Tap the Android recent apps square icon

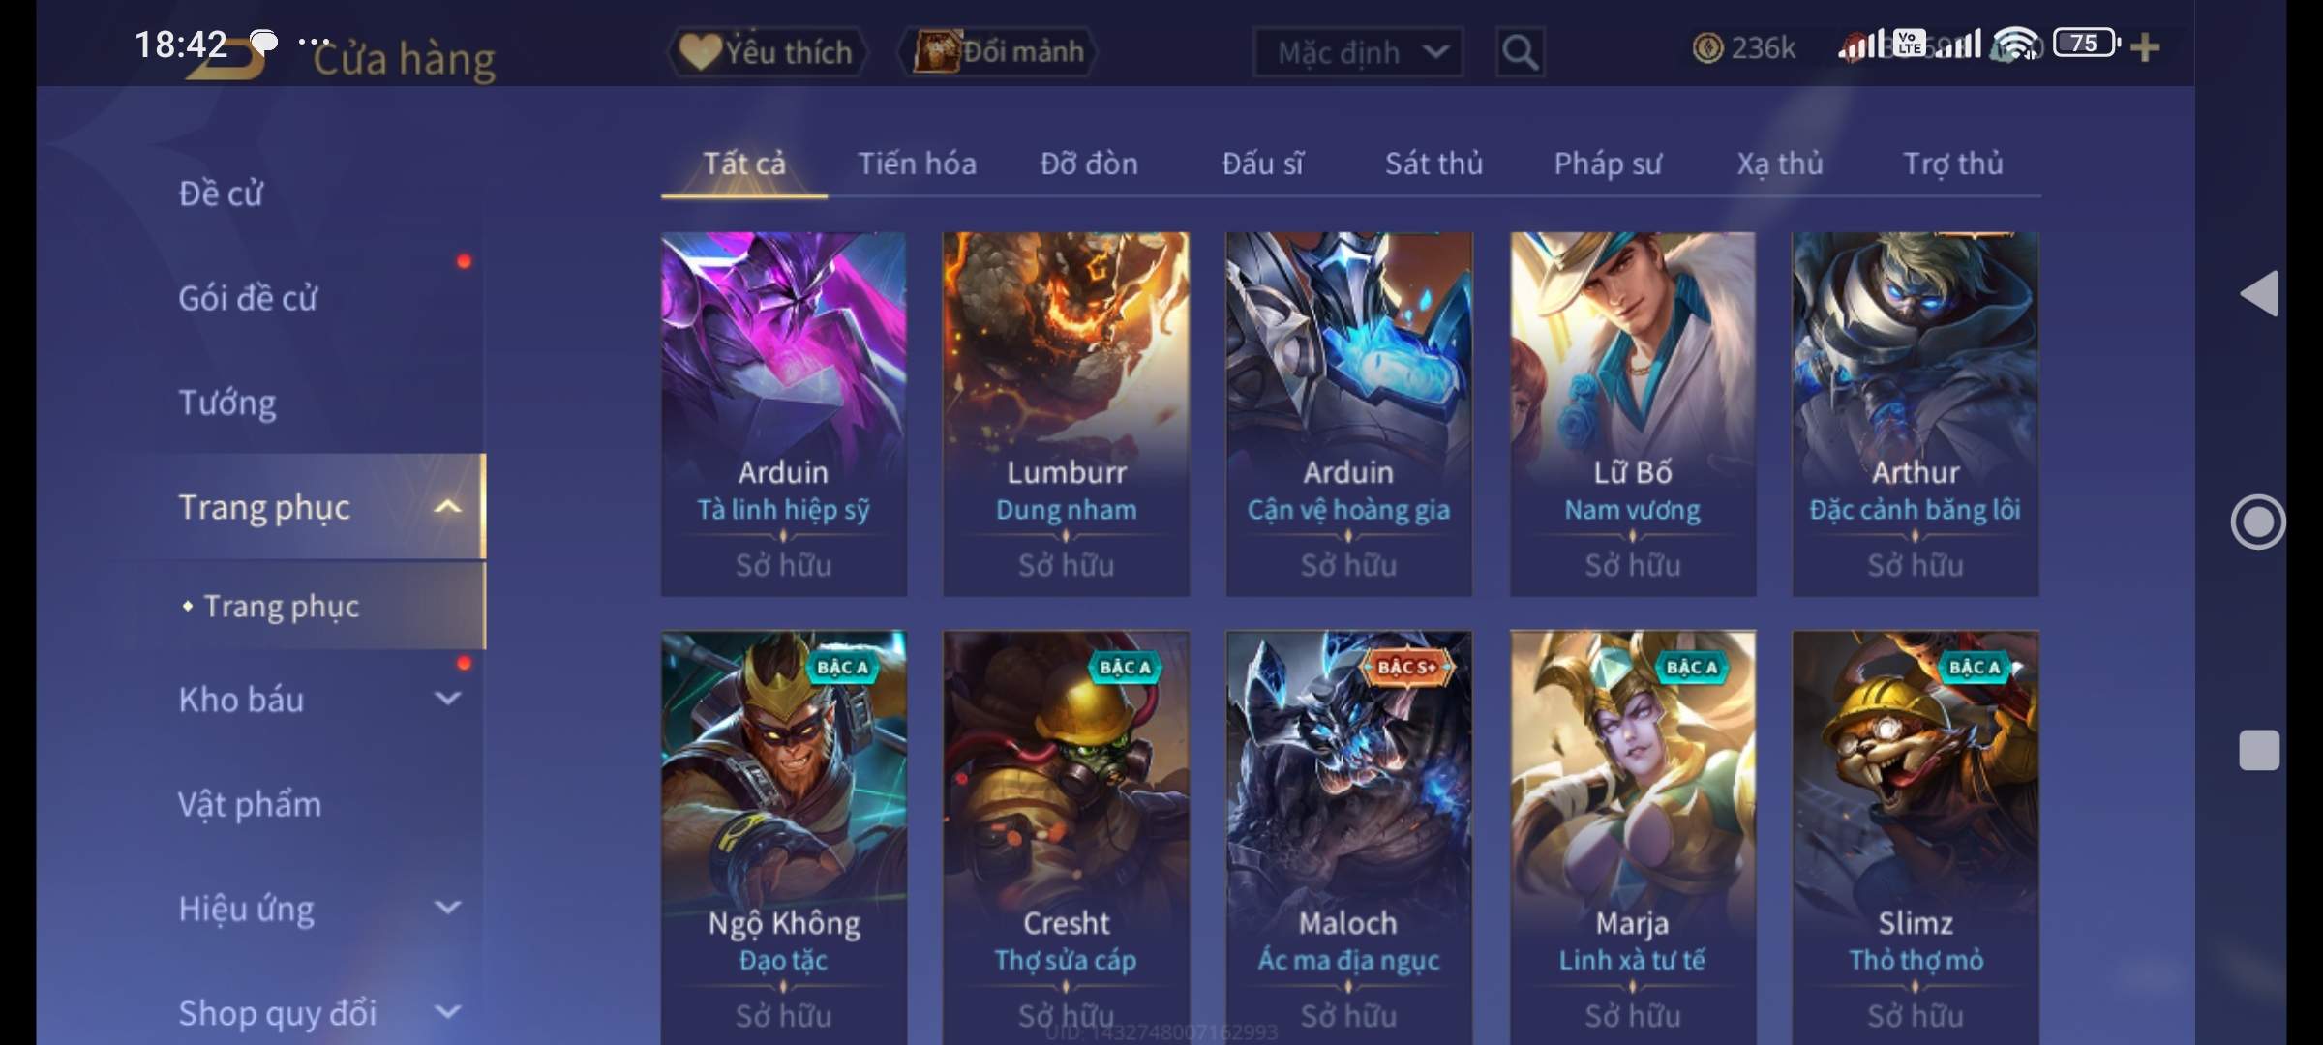coord(2259,750)
